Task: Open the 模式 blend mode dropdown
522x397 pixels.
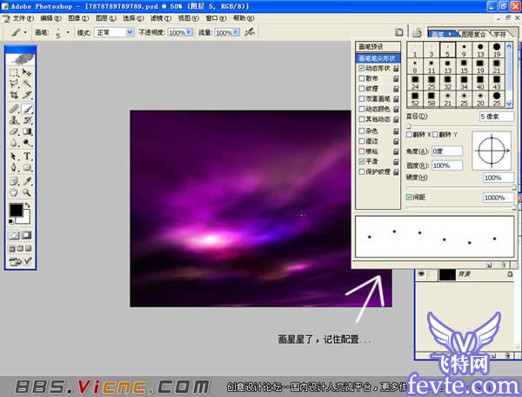Action: 110,32
